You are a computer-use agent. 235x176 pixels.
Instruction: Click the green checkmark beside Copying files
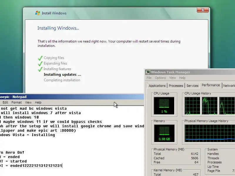(40, 58)
